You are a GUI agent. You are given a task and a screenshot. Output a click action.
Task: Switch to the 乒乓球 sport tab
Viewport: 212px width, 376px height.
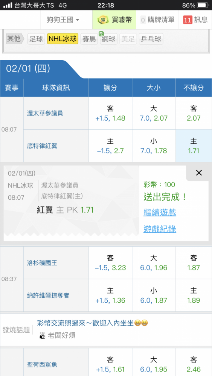[151, 39]
